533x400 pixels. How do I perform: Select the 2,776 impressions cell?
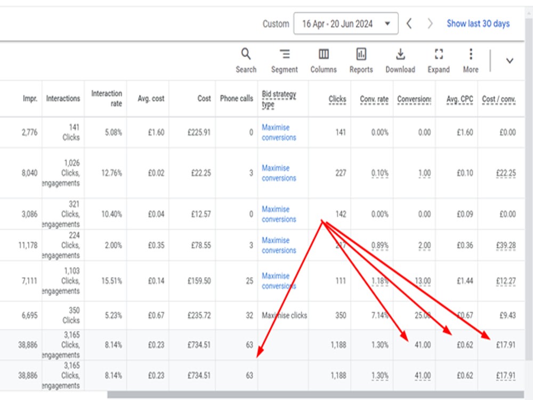click(x=29, y=132)
